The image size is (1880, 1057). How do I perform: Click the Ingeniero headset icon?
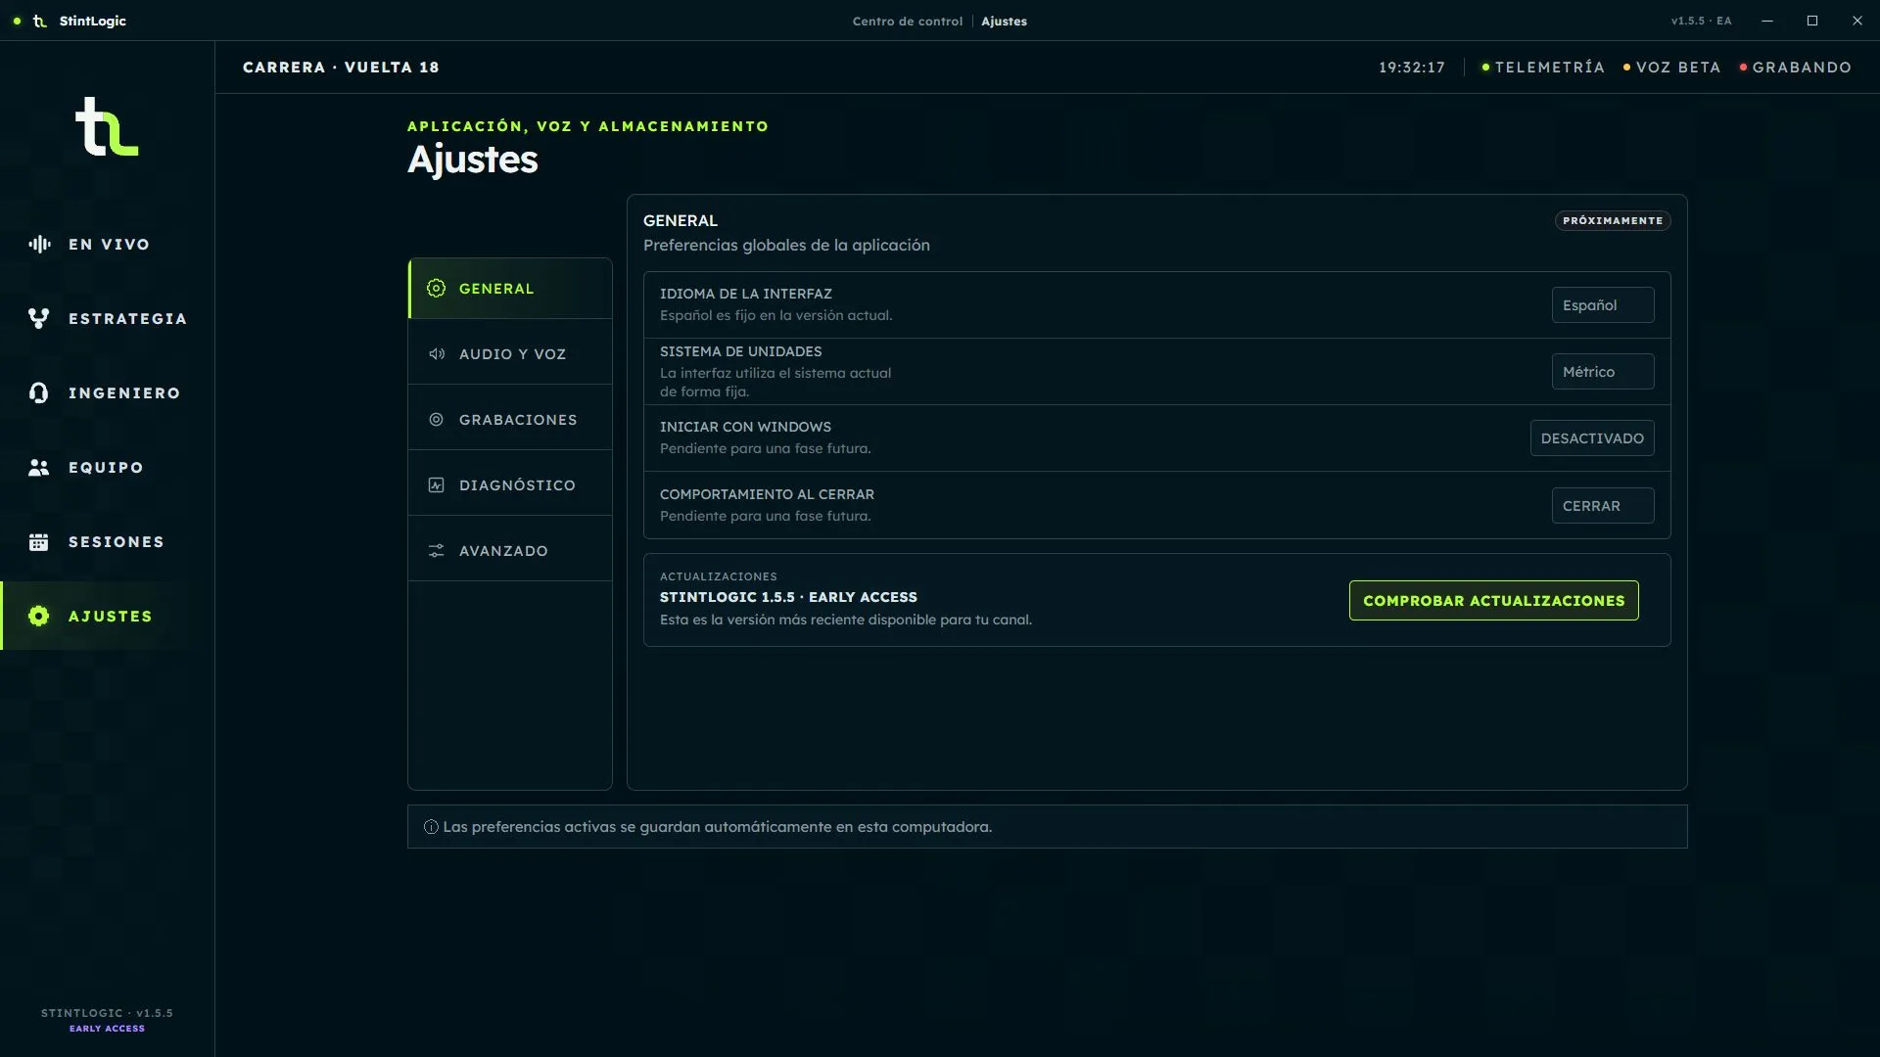(39, 393)
